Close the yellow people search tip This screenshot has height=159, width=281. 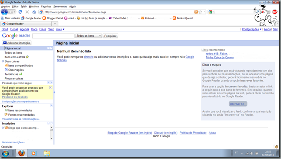click(x=51, y=87)
